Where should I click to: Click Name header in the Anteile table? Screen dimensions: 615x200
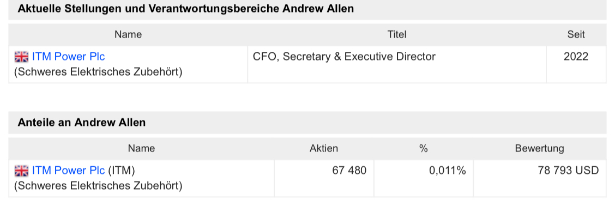(x=141, y=148)
